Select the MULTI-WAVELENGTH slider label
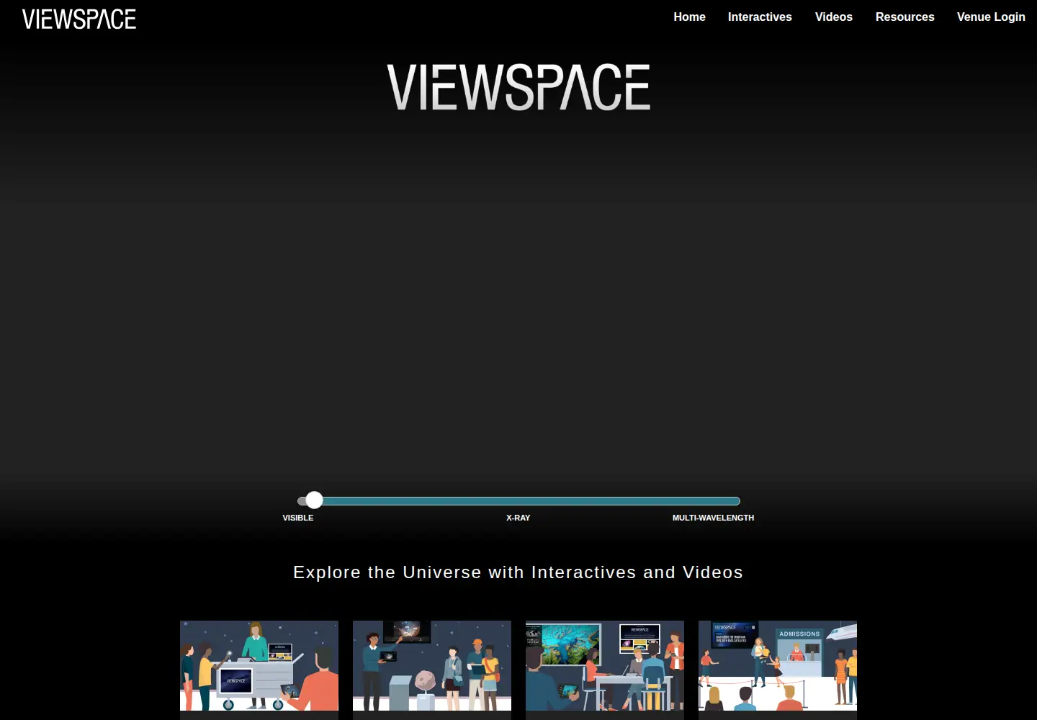The image size is (1037, 720). (713, 518)
